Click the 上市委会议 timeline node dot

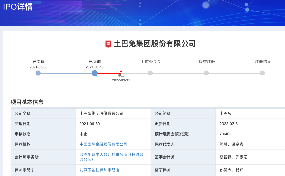click(x=150, y=73)
